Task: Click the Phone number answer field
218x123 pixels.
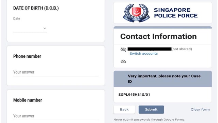Action: (x=56, y=72)
